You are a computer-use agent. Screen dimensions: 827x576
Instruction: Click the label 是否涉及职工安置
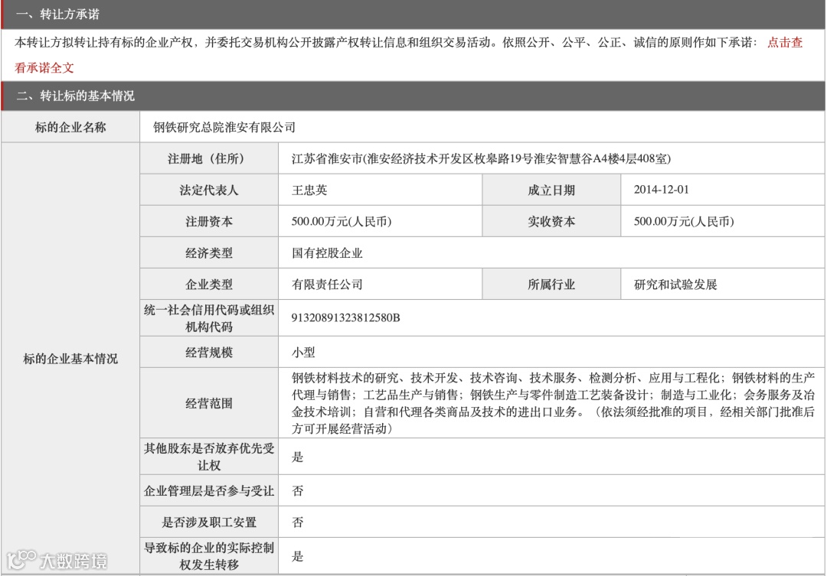tap(209, 522)
